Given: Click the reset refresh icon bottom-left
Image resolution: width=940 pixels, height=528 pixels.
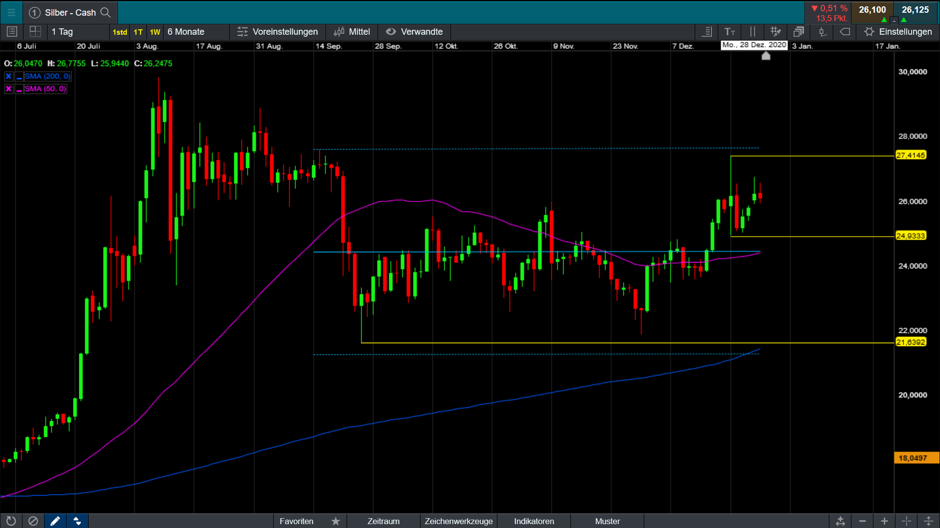Looking at the screenshot, I should [x=11, y=521].
